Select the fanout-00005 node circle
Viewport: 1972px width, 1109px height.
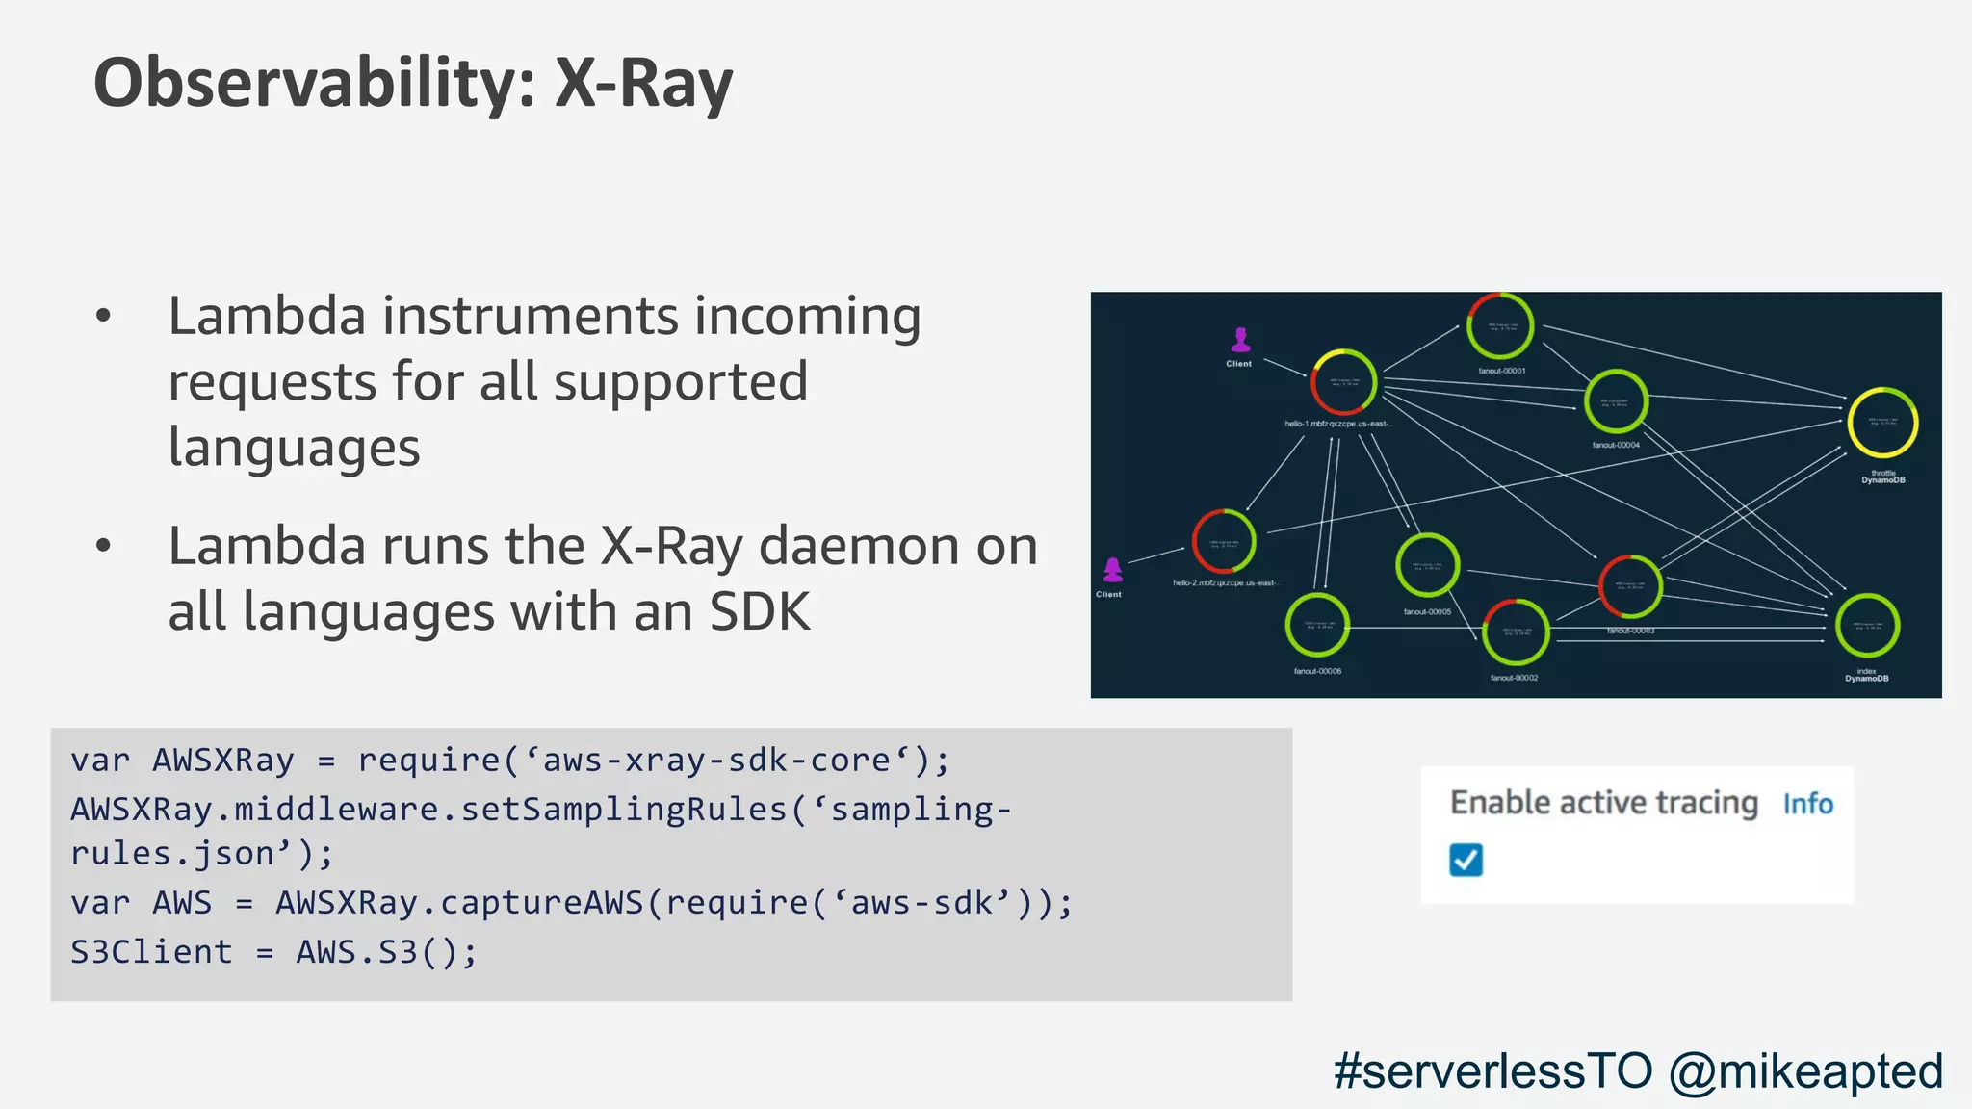tap(1427, 566)
